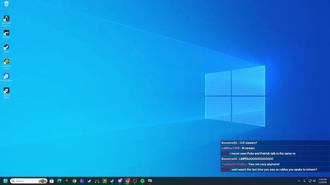Click the username TheManOnTheRig in chat
This screenshot has width=330, height=185.
point(234,164)
